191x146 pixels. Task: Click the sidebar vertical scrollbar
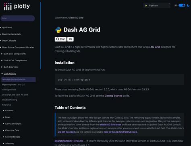[41, 35]
